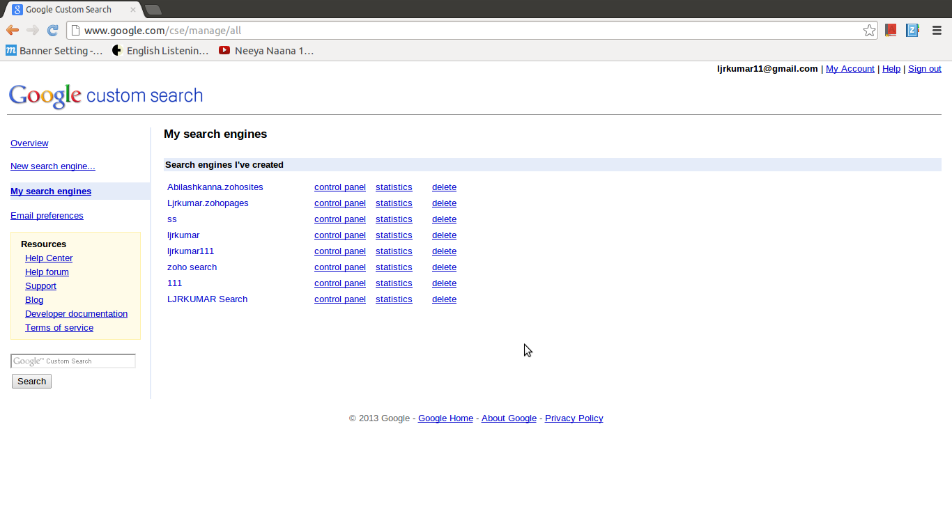Click the browser back arrow
The image size is (952, 518).
pyautogui.click(x=13, y=30)
